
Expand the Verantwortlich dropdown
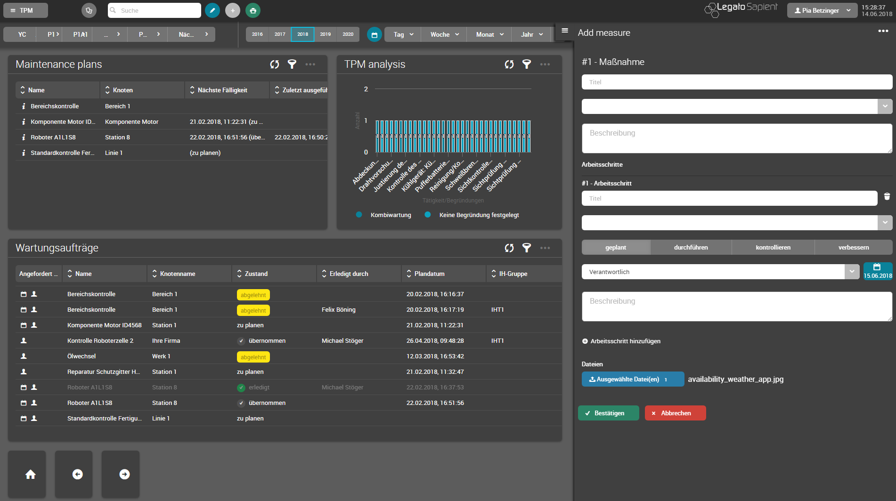[x=852, y=272]
